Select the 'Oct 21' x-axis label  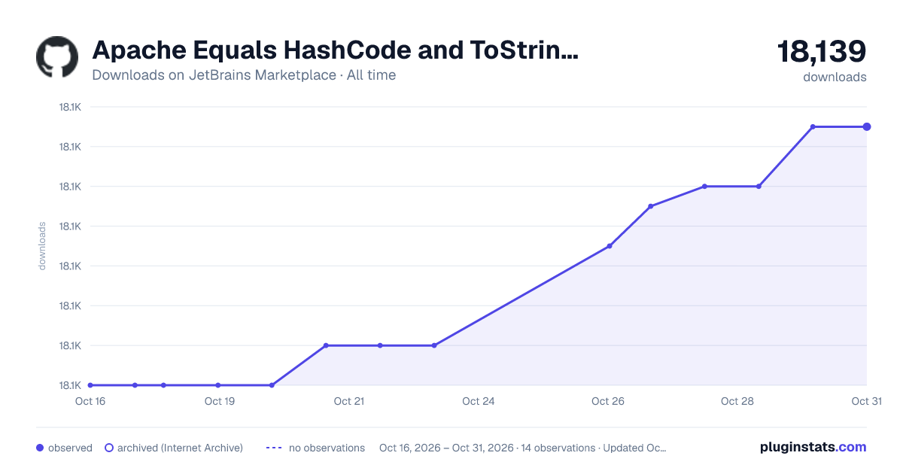pyautogui.click(x=349, y=401)
